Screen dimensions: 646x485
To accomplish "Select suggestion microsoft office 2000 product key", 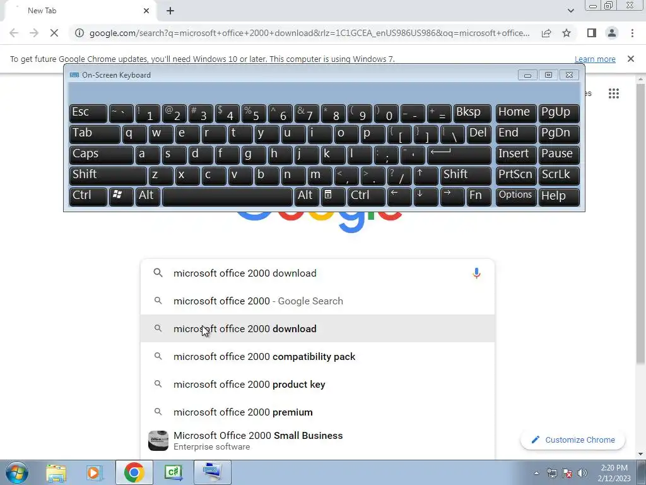I will coord(317,385).
